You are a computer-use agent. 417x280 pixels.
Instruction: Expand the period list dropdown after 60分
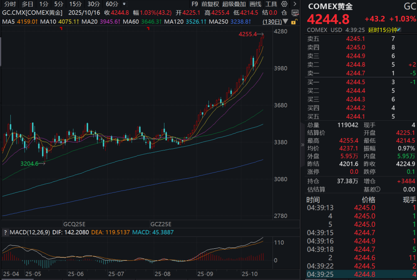124,4
